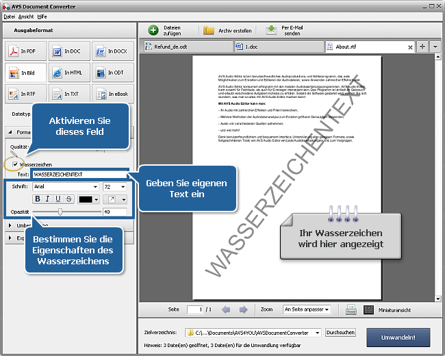This screenshot has width=445, height=356.
Task: Click the Opazität slider handle
Action: coord(60,212)
